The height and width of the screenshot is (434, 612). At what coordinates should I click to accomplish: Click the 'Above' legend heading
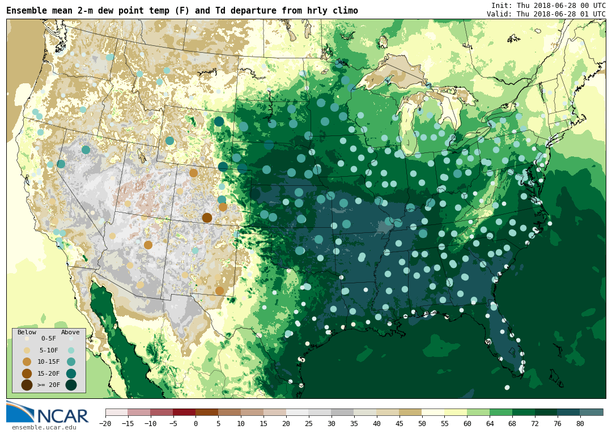[70, 332]
